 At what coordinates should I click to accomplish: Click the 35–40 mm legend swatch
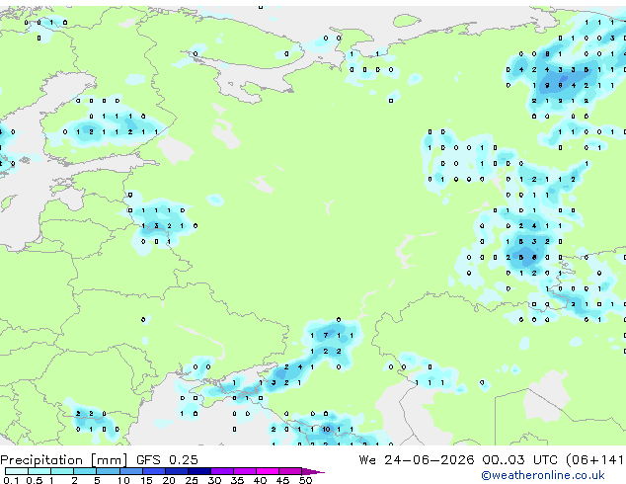[244, 471]
